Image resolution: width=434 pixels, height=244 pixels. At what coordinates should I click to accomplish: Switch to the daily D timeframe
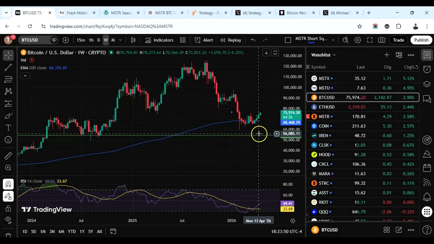click(98, 40)
